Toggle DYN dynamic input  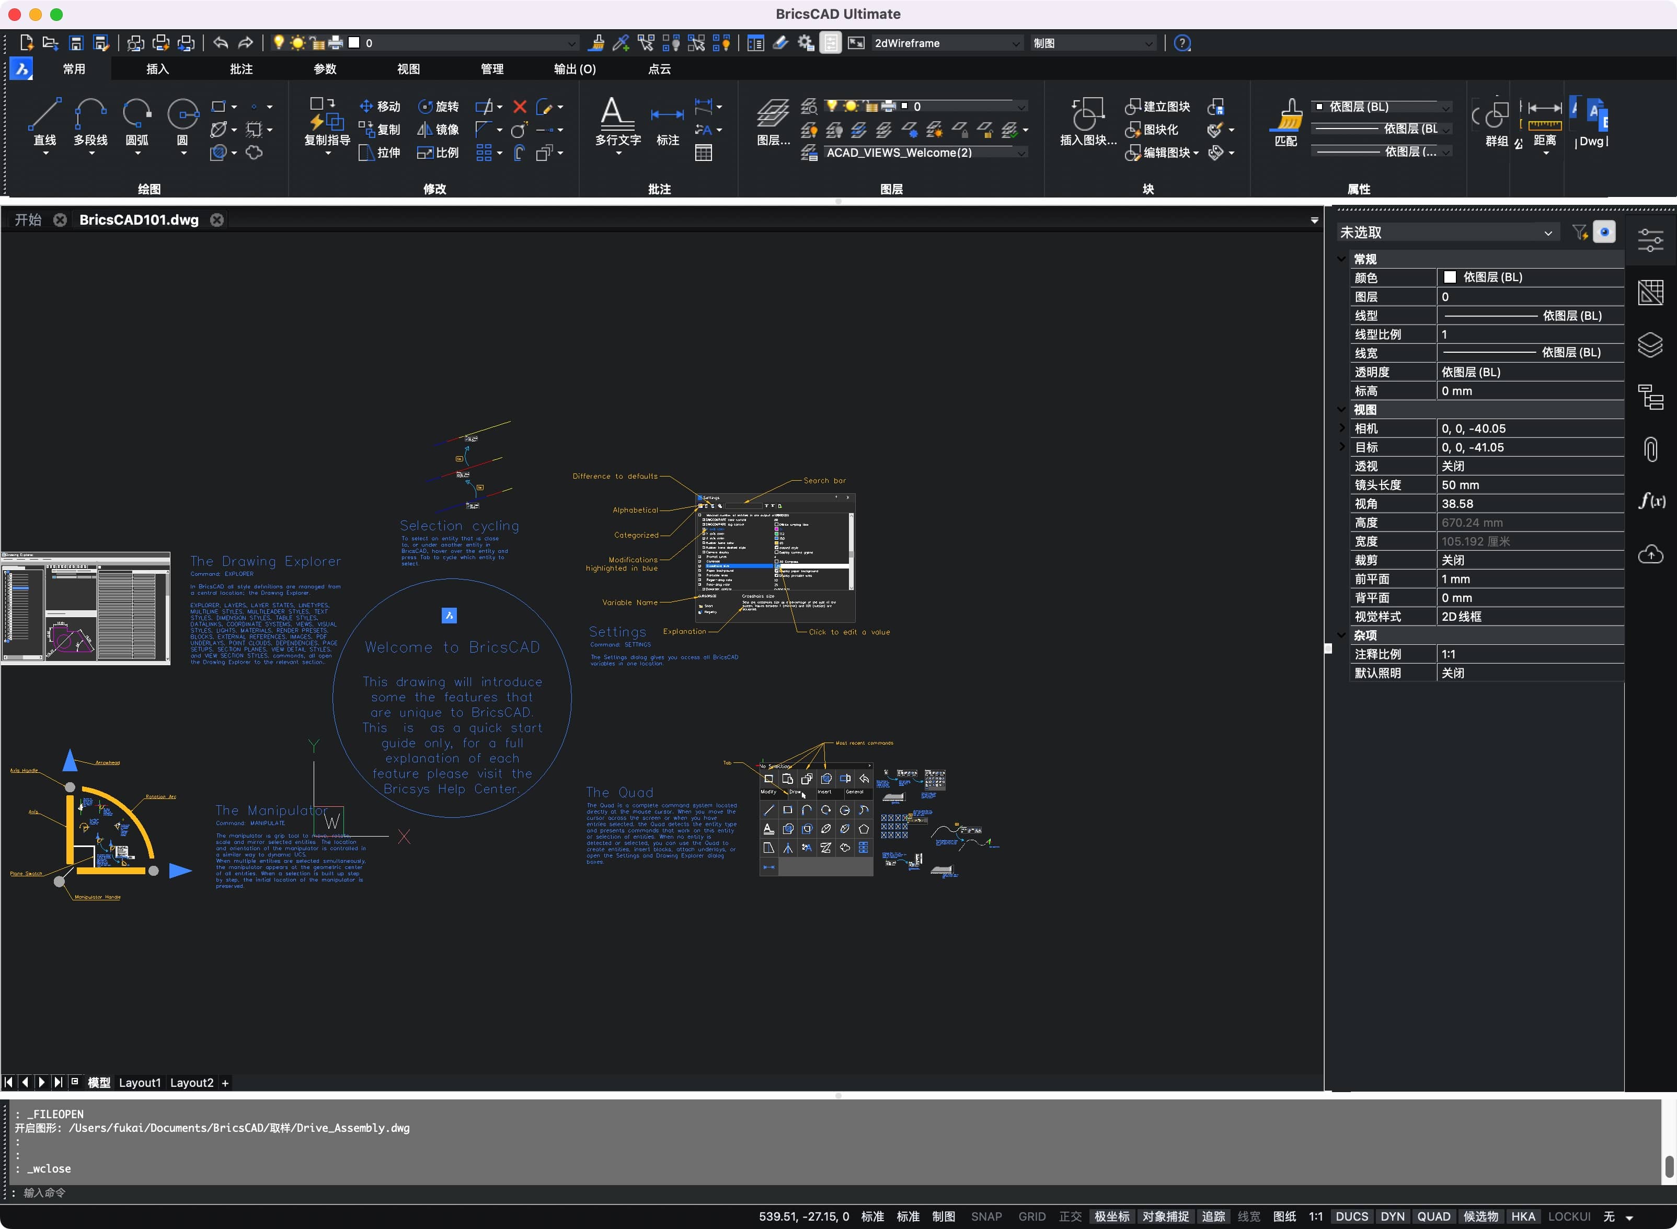[1392, 1216]
